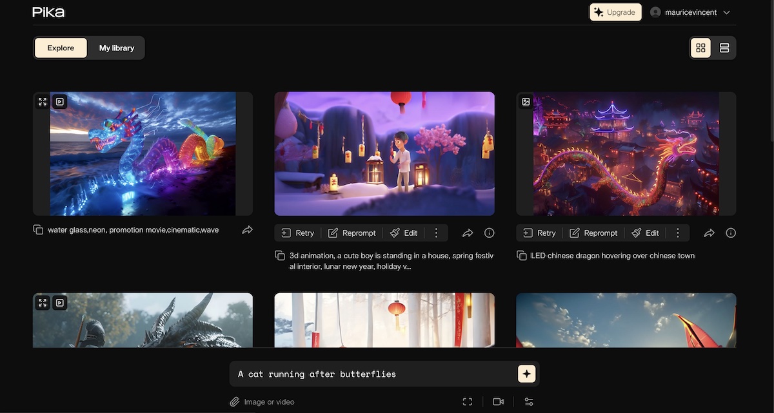Copy the water glass neon prompt
The image size is (774, 413).
pos(38,230)
